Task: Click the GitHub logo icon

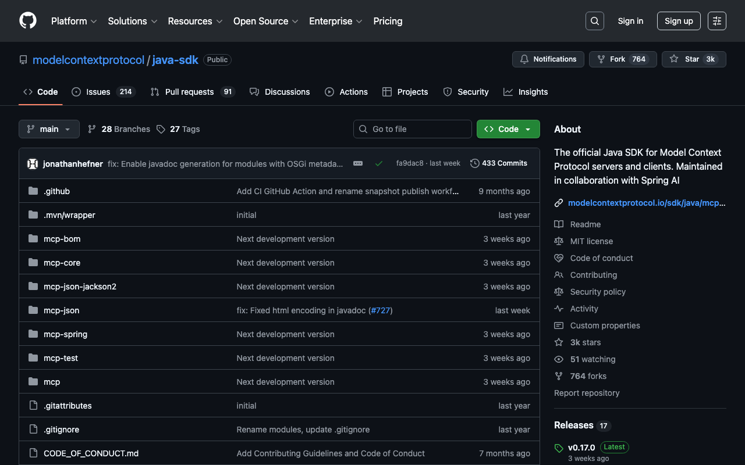Action: click(x=28, y=21)
